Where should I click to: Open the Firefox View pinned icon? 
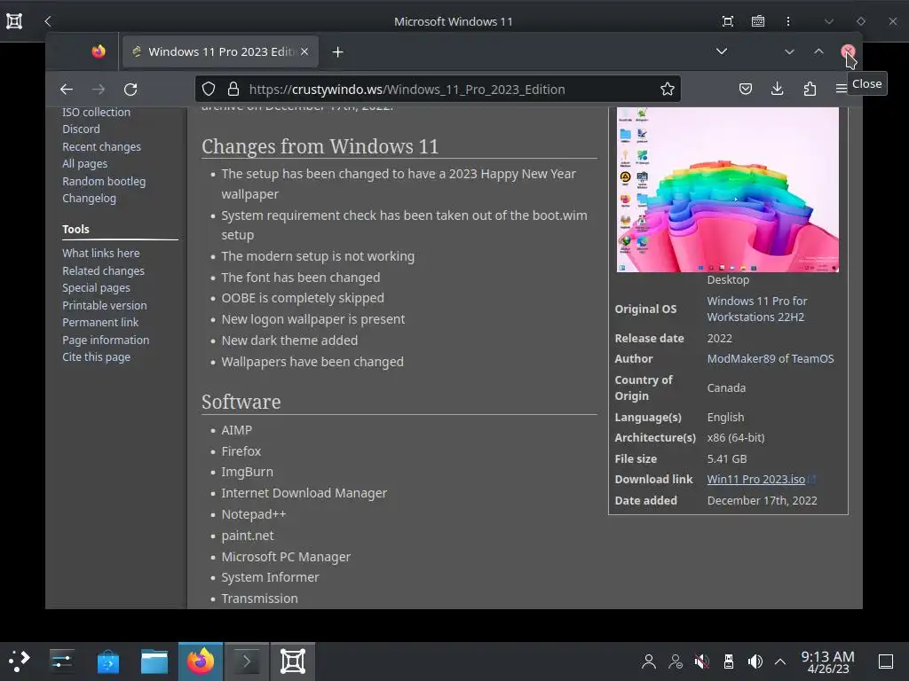(x=99, y=51)
